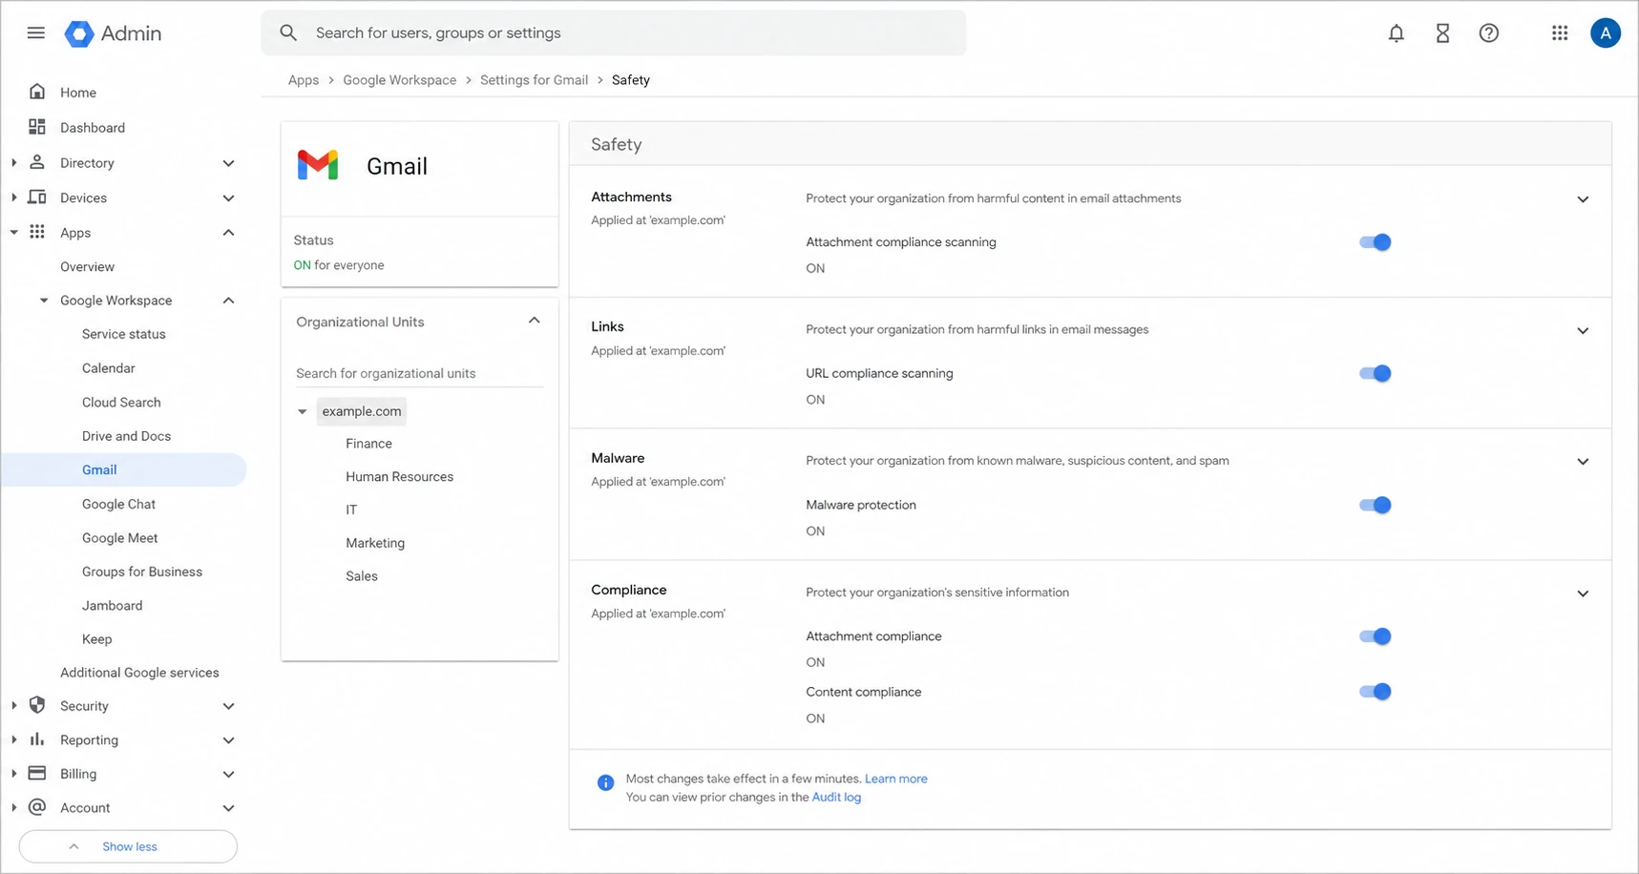Click the Billing card icon
This screenshot has width=1639, height=874.
coord(37,773)
